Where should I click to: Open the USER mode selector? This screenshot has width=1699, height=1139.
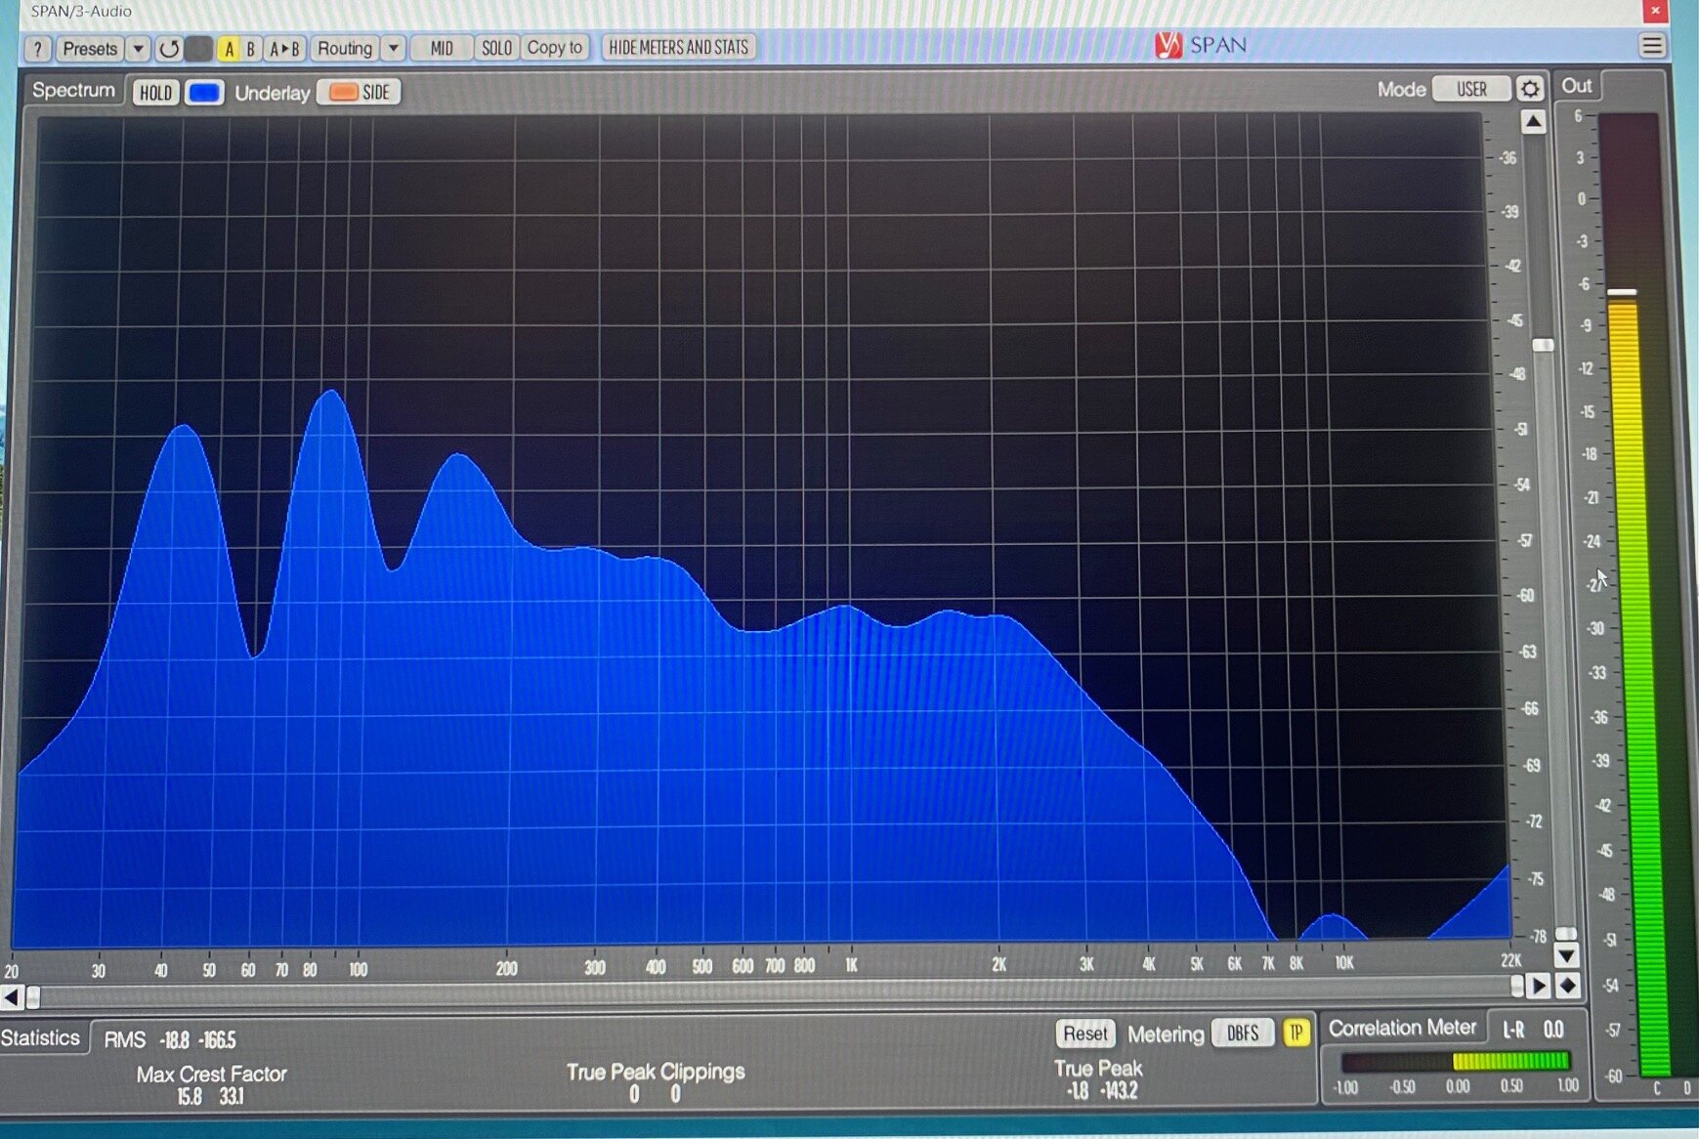(x=1471, y=89)
